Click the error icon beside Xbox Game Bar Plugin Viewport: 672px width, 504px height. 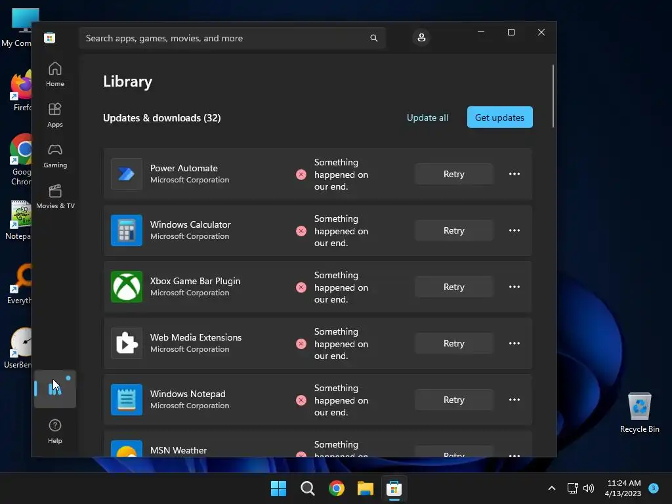[301, 287]
